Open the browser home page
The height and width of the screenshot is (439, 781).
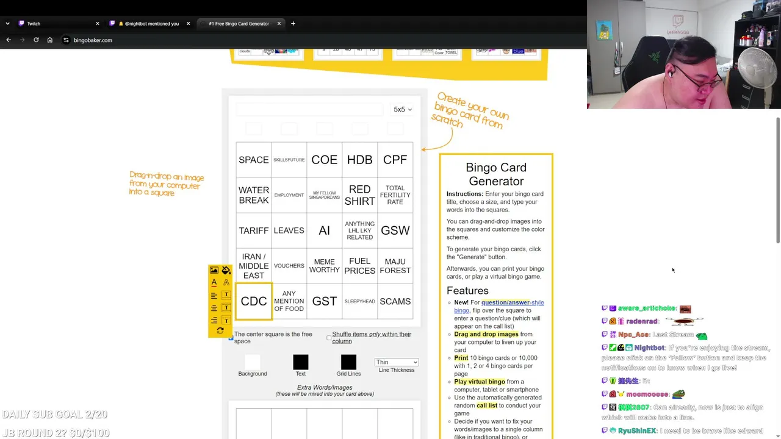[x=50, y=40]
